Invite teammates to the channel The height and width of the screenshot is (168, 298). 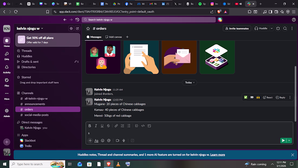point(237,28)
